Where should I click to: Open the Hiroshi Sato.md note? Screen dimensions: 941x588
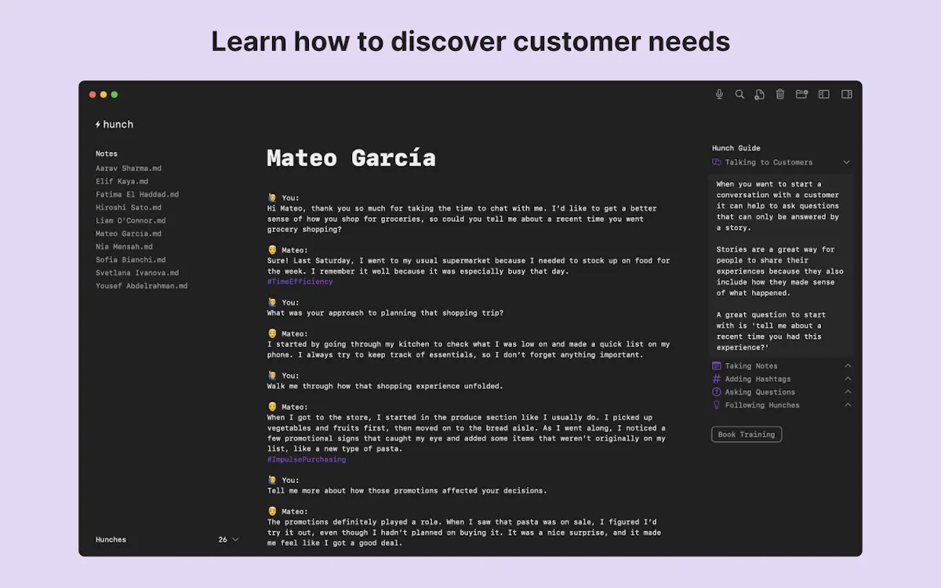129,208
